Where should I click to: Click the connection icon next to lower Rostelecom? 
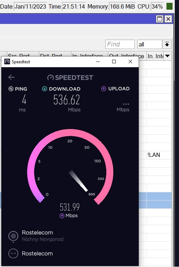[13, 253]
